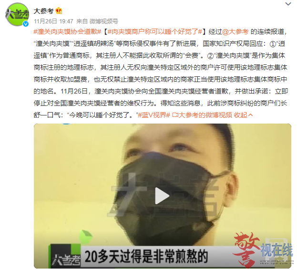Click the video icon before 大参考的微博视频
The image size is (297, 270).
tap(175, 115)
